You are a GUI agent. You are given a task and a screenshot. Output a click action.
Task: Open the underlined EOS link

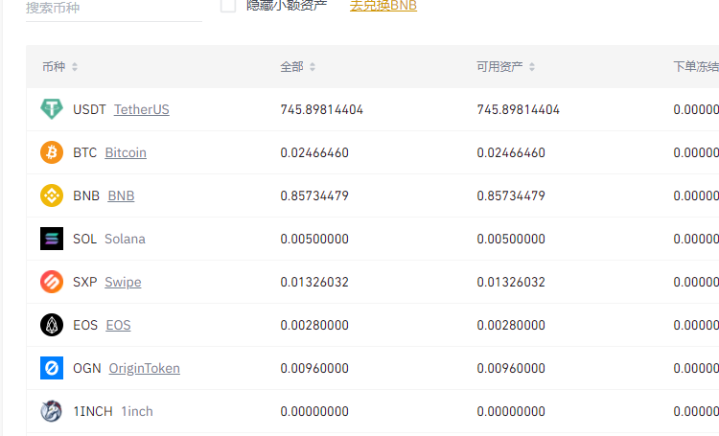click(118, 325)
